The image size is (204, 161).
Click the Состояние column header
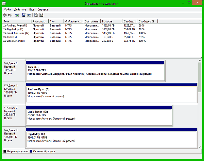pyautogui.click(x=92, y=21)
